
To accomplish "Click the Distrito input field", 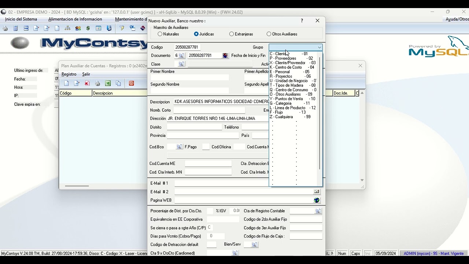I will tap(195, 127).
